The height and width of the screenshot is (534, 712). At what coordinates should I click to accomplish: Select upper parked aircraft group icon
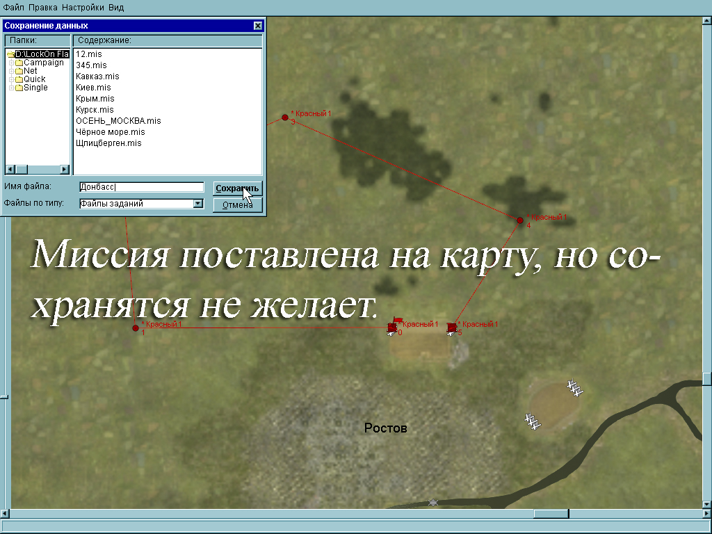coord(575,388)
